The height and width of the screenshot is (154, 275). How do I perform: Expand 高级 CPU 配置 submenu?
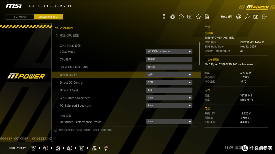click(69, 35)
